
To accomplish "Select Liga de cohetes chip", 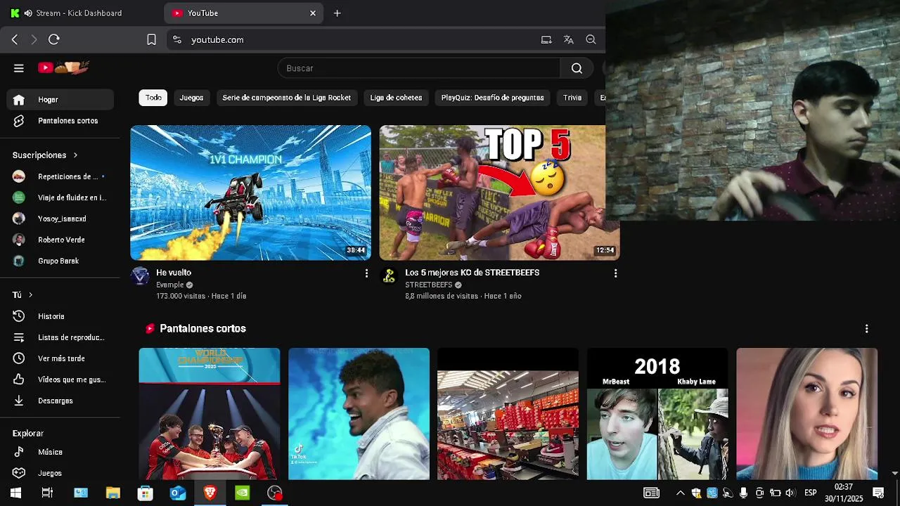I will tap(396, 98).
